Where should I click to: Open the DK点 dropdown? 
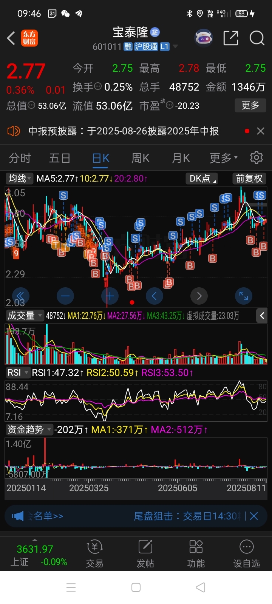click(201, 179)
